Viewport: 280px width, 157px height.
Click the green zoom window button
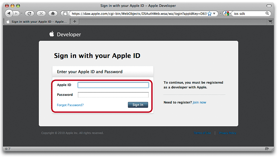click(18, 6)
